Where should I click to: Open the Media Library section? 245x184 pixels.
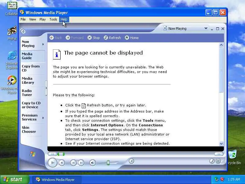33,80
